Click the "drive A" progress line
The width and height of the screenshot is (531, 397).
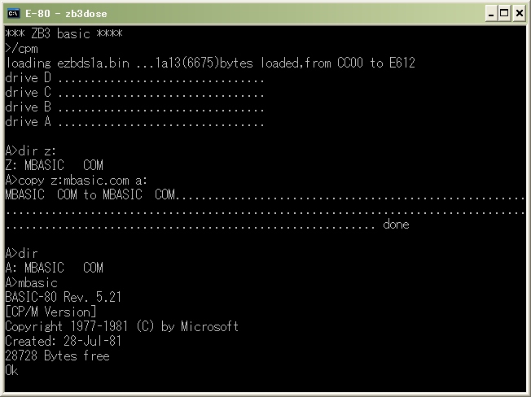click(134, 122)
